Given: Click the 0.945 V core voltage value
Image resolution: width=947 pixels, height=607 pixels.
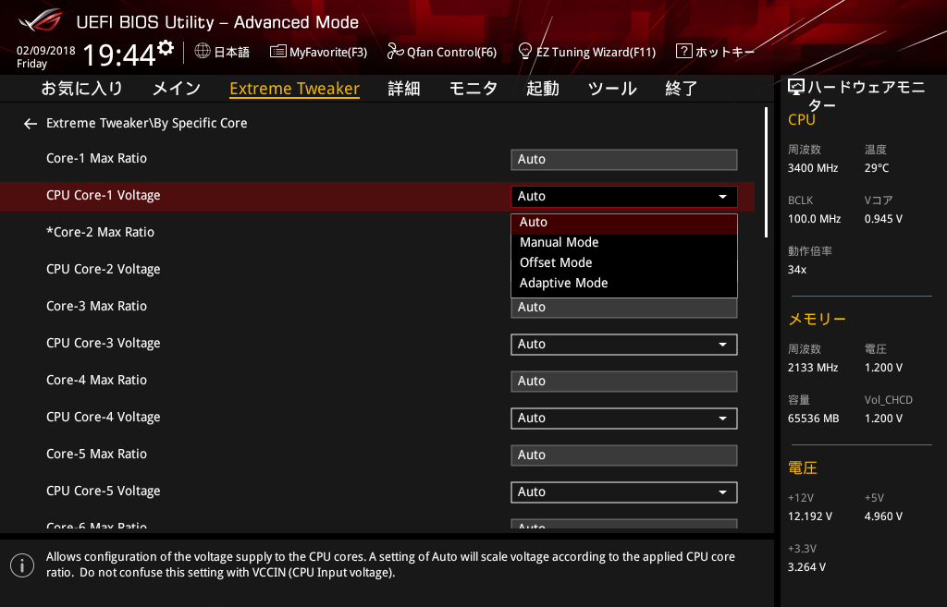Looking at the screenshot, I should point(883,219).
